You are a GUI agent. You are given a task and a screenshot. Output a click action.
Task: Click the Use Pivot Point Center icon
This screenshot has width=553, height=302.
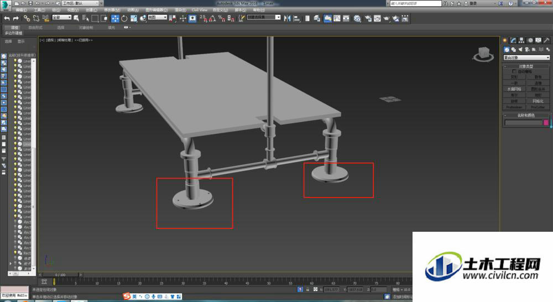click(x=172, y=18)
